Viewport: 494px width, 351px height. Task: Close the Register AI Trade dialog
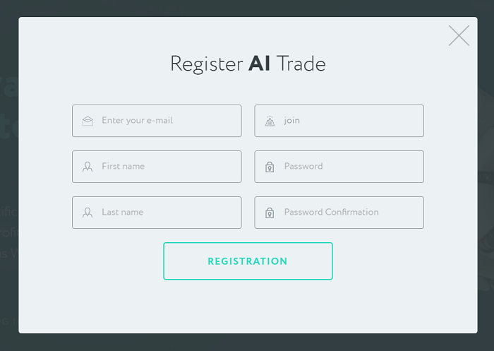click(x=459, y=35)
